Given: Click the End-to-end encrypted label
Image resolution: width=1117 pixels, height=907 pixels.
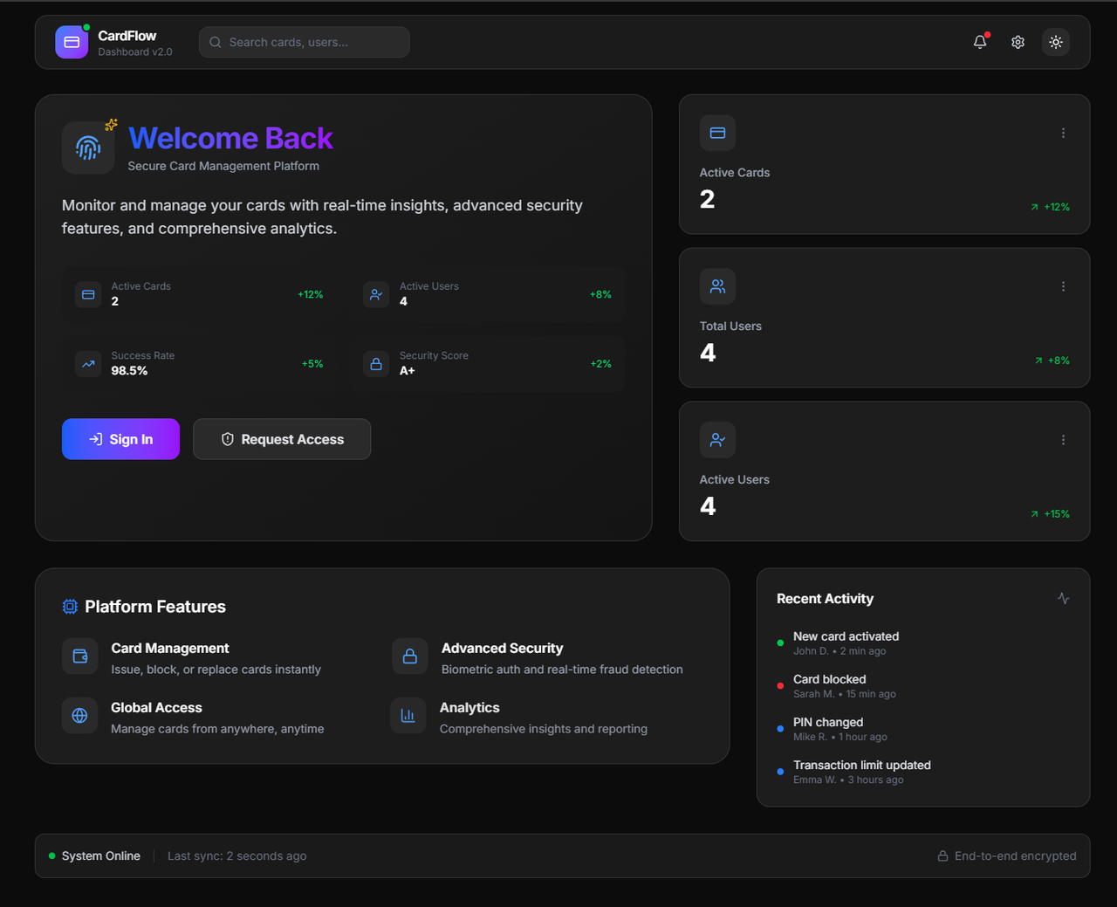Looking at the screenshot, I should tap(1016, 856).
